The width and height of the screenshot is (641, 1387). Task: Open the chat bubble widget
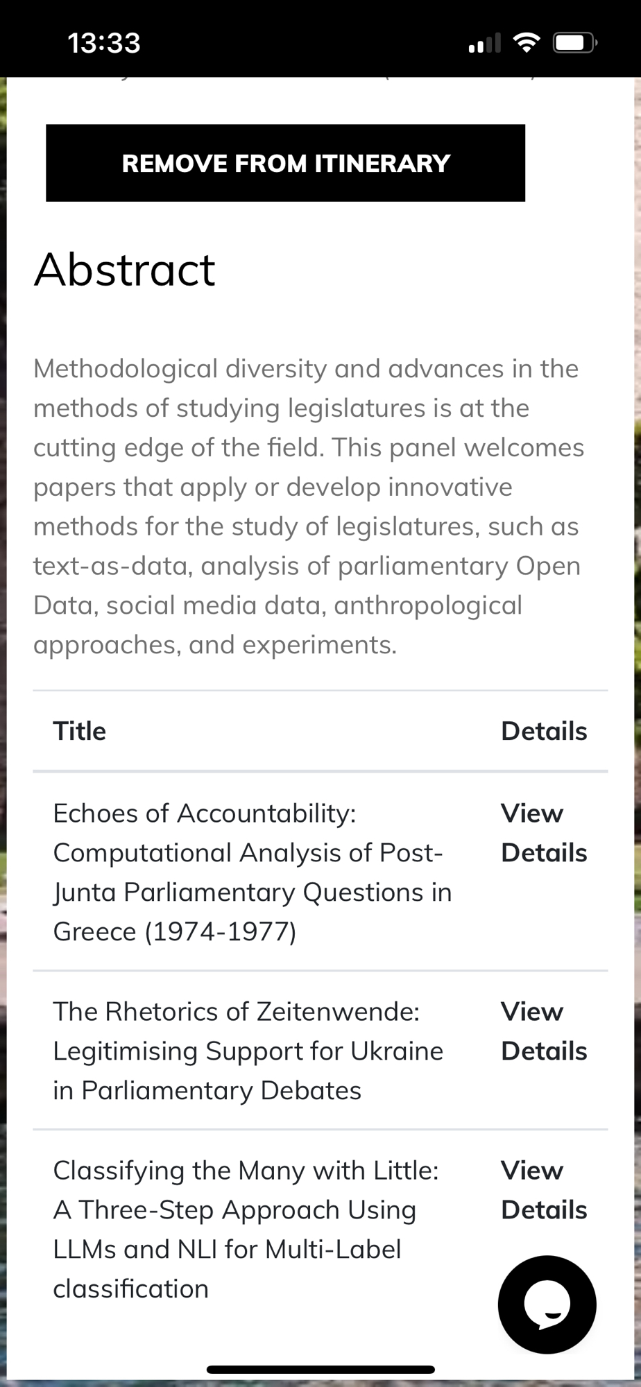(x=547, y=1304)
